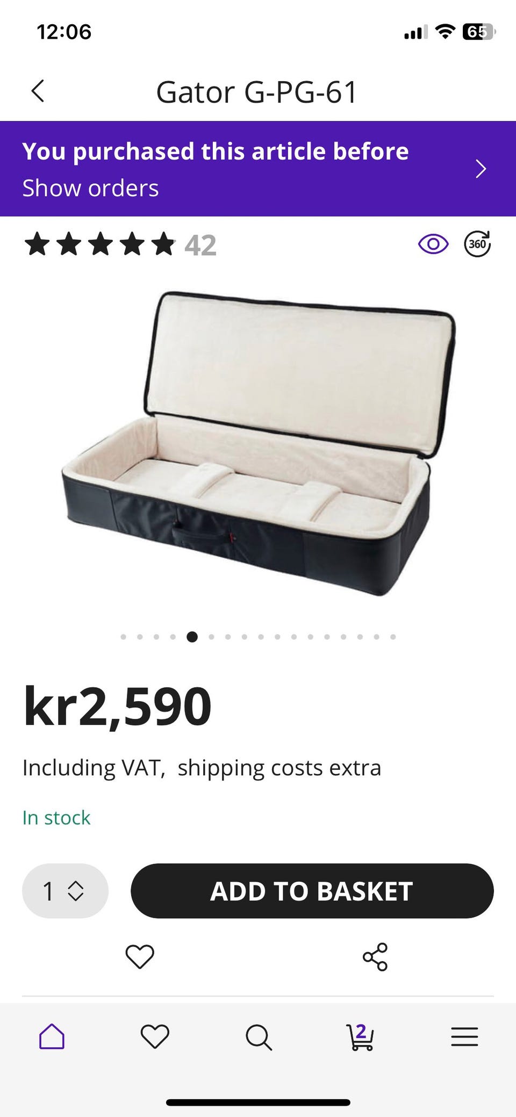516x1117 pixels.
Task: Open wishlist tab in bottom navigation bar
Action: (155, 1036)
